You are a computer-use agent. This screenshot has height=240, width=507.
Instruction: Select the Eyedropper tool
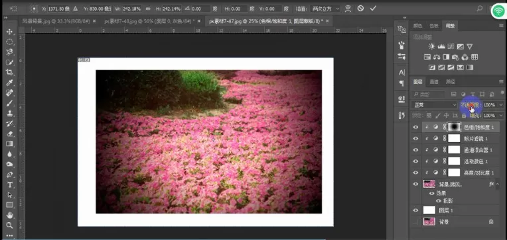(x=9, y=83)
